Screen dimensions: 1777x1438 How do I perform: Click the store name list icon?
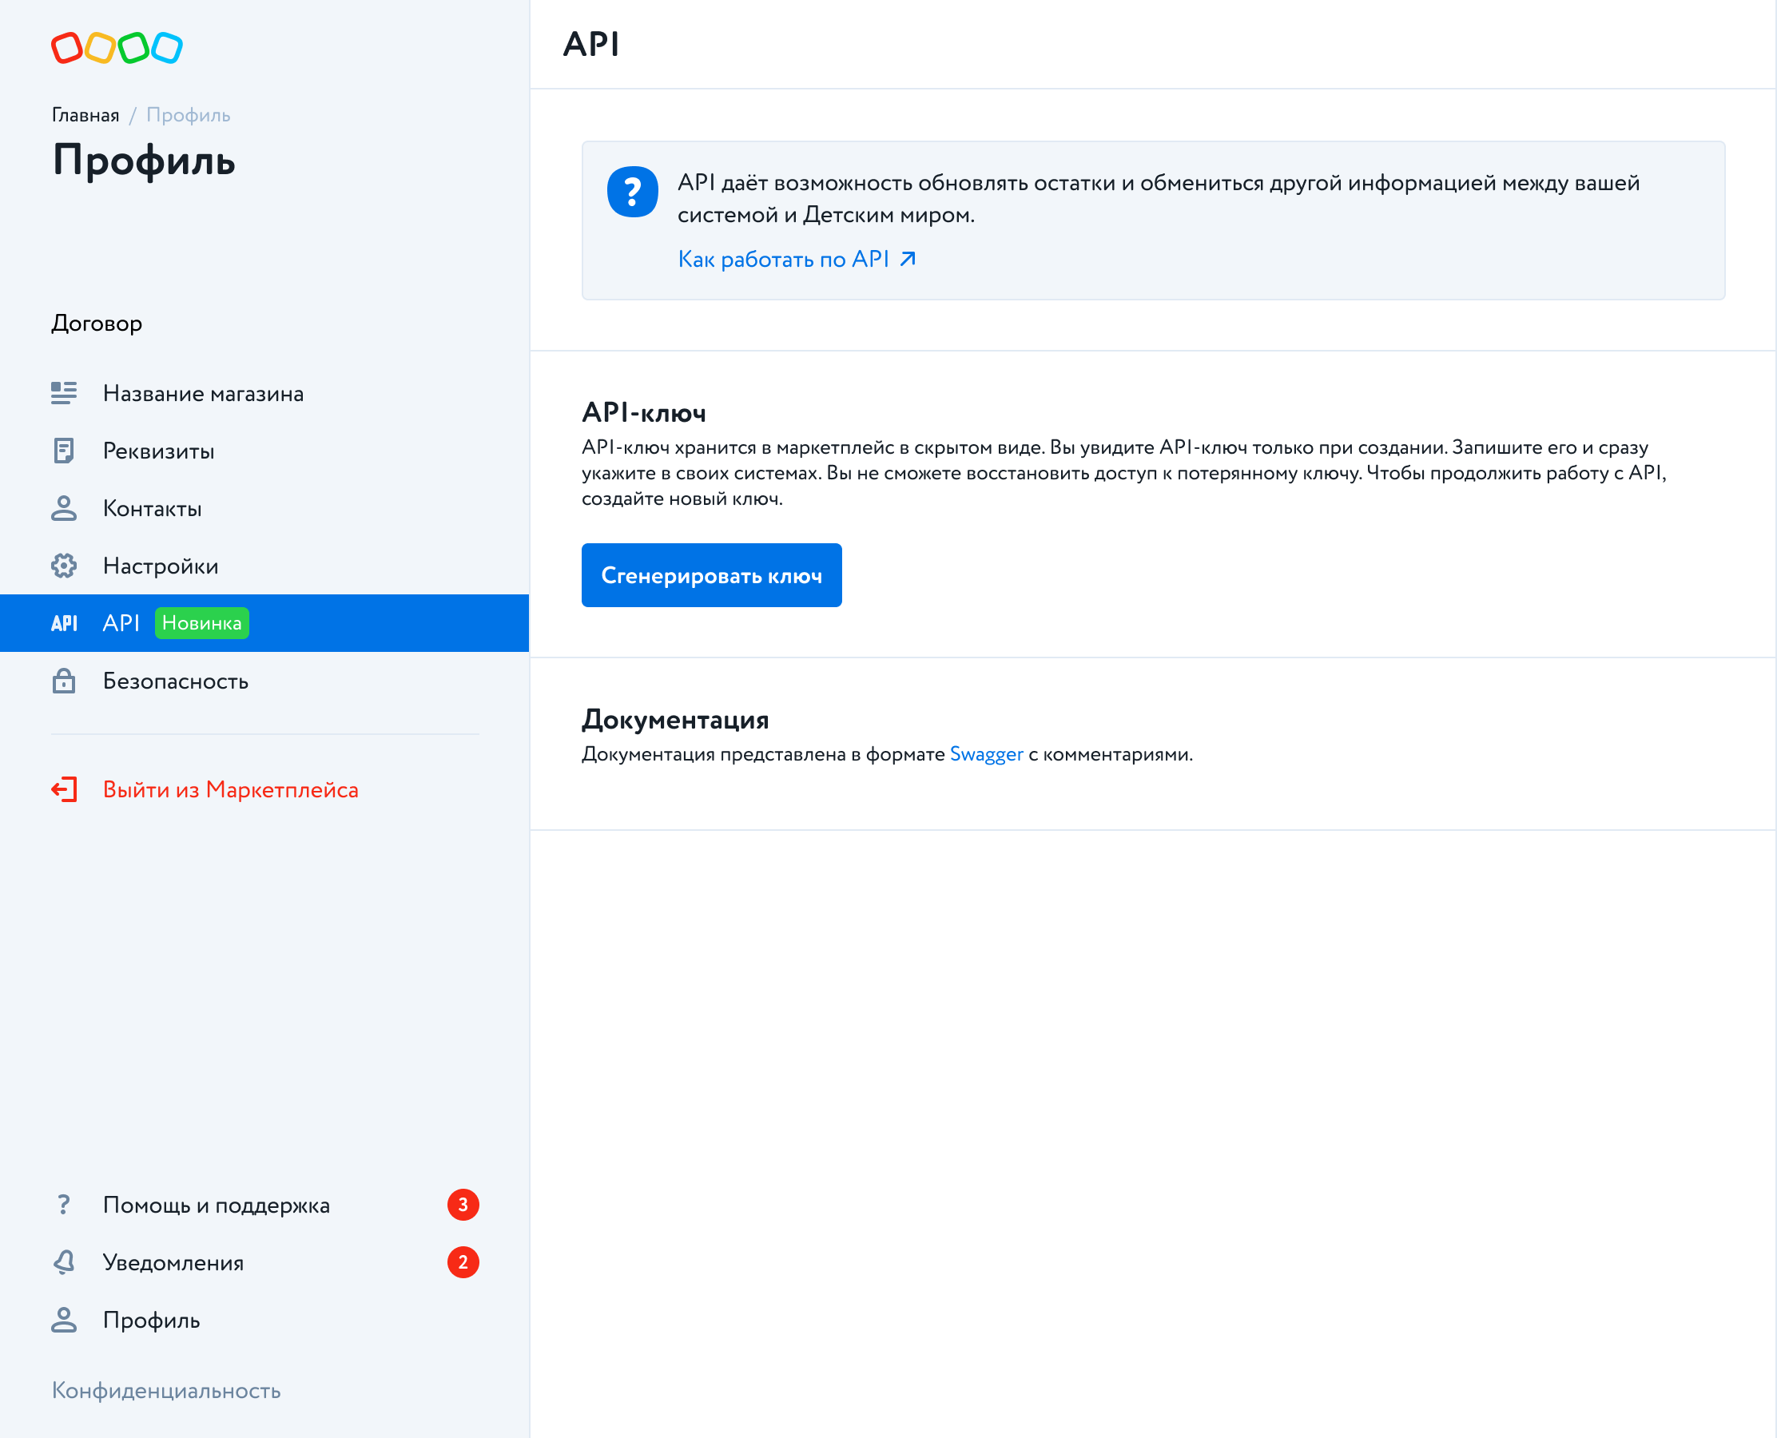pyautogui.click(x=64, y=394)
